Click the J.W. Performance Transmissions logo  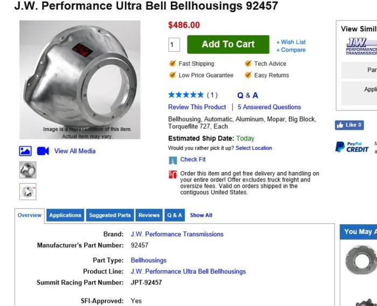[361, 46]
